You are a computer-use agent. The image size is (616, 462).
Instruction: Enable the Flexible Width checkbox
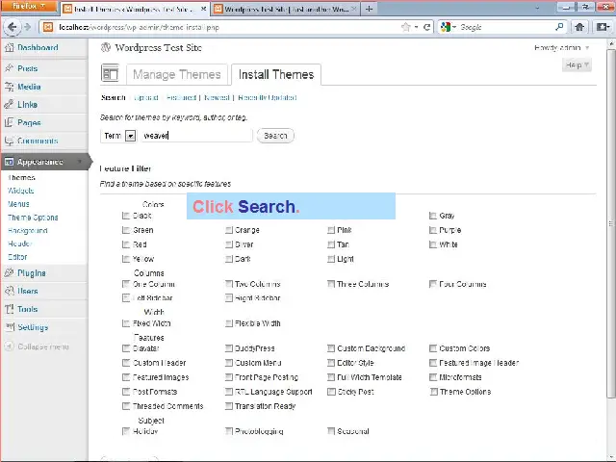point(229,323)
